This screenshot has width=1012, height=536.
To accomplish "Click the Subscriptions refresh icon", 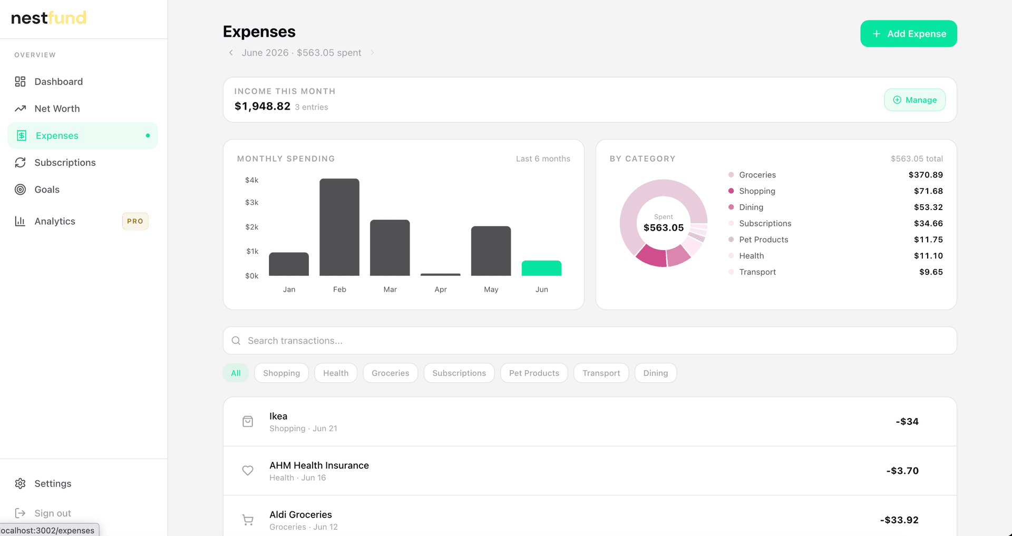I will coord(20,162).
